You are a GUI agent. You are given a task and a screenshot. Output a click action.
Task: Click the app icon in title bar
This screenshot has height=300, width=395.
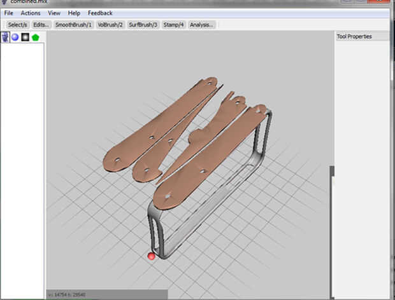pos(4,3)
